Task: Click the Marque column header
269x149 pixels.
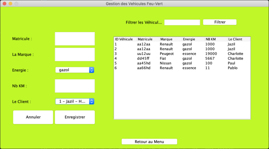Action: [x=170, y=39]
